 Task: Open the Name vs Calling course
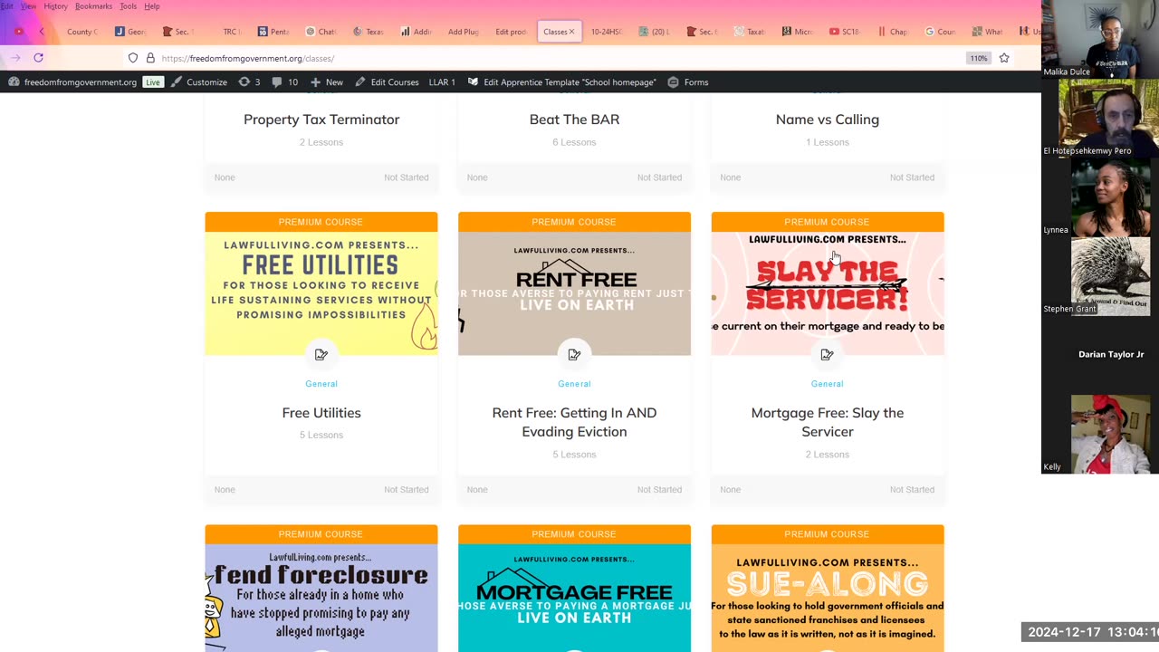(827, 120)
